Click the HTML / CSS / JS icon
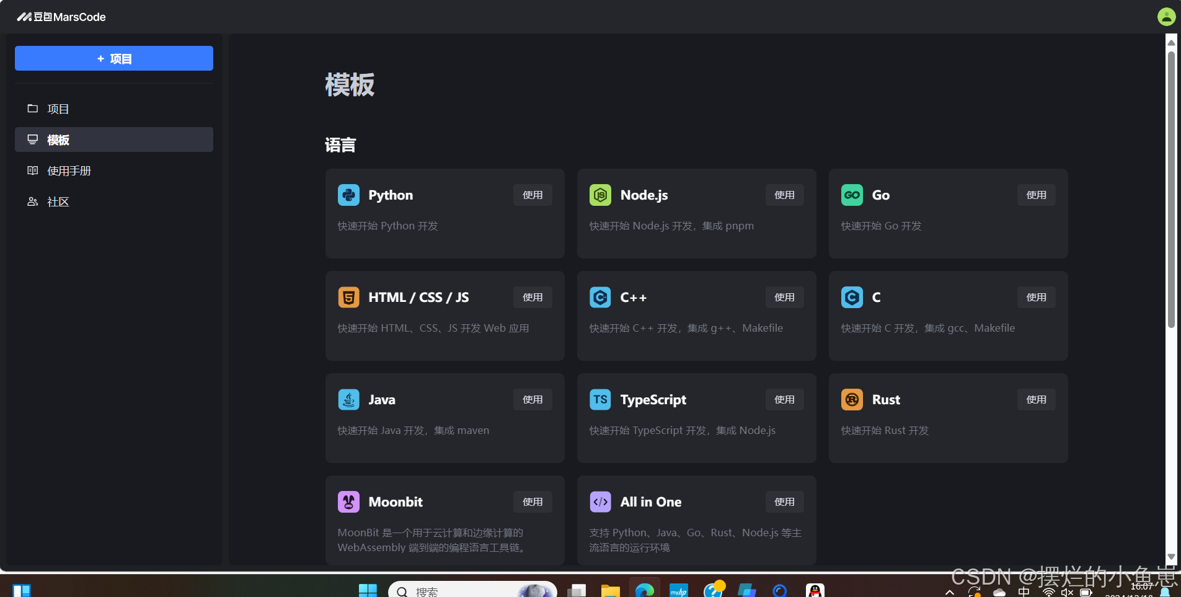The height and width of the screenshot is (597, 1181). point(348,297)
